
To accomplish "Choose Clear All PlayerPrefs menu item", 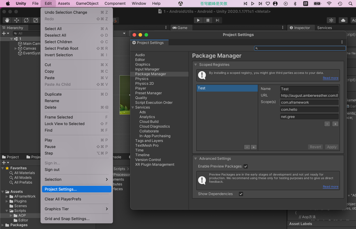I will (76, 199).
